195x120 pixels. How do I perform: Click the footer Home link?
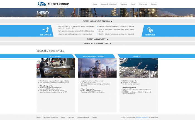click(x=38, y=117)
